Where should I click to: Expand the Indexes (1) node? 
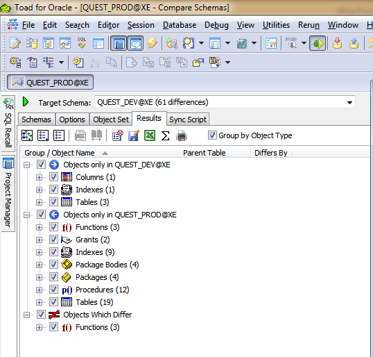[x=39, y=190]
